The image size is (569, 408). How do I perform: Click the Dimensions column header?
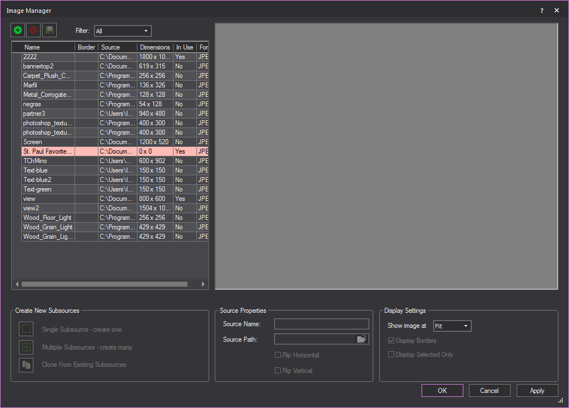click(x=155, y=47)
